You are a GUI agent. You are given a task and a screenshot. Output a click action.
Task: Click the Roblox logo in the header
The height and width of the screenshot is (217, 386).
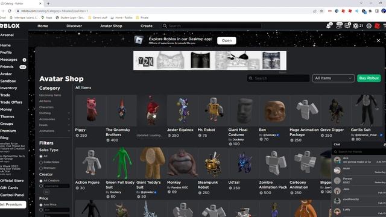[x=10, y=26]
